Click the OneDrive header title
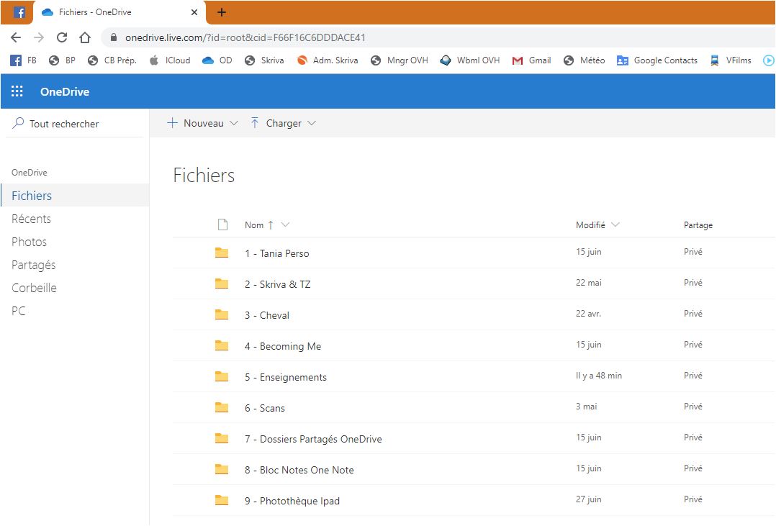This screenshot has width=776, height=526. click(65, 91)
